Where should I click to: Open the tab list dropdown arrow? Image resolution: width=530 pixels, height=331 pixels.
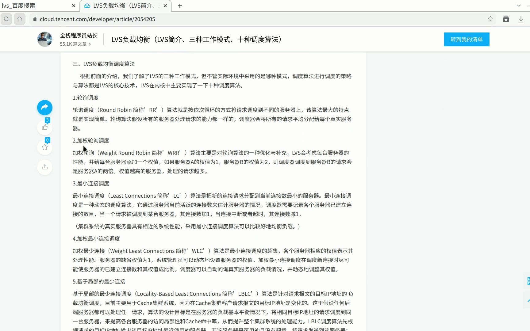(519, 6)
